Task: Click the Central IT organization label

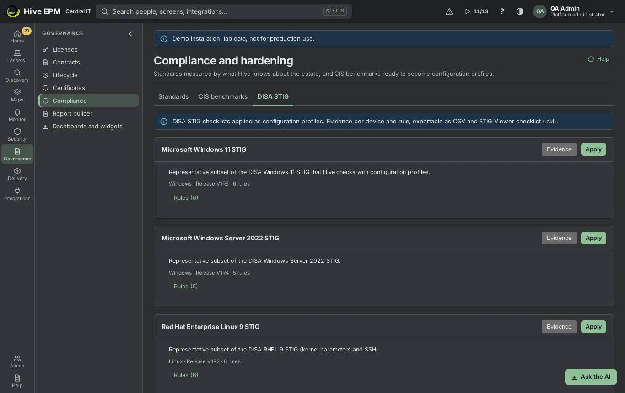Action: [78, 11]
